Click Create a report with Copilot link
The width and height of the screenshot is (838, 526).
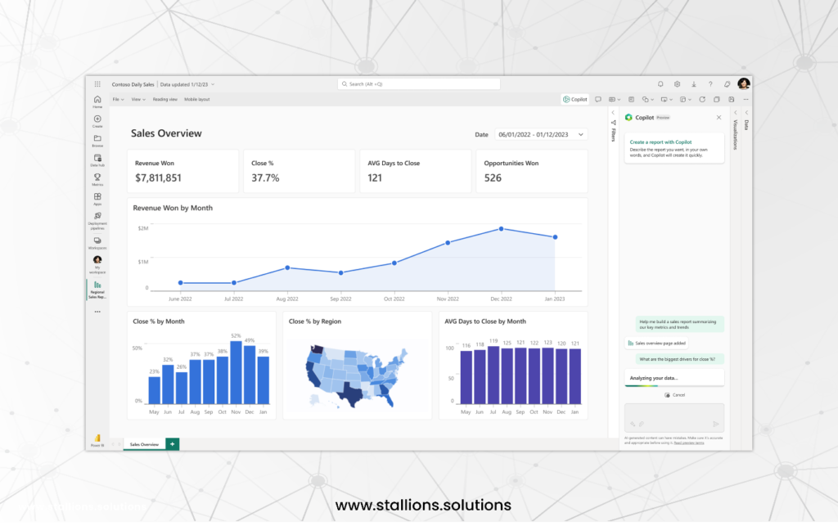(660, 142)
